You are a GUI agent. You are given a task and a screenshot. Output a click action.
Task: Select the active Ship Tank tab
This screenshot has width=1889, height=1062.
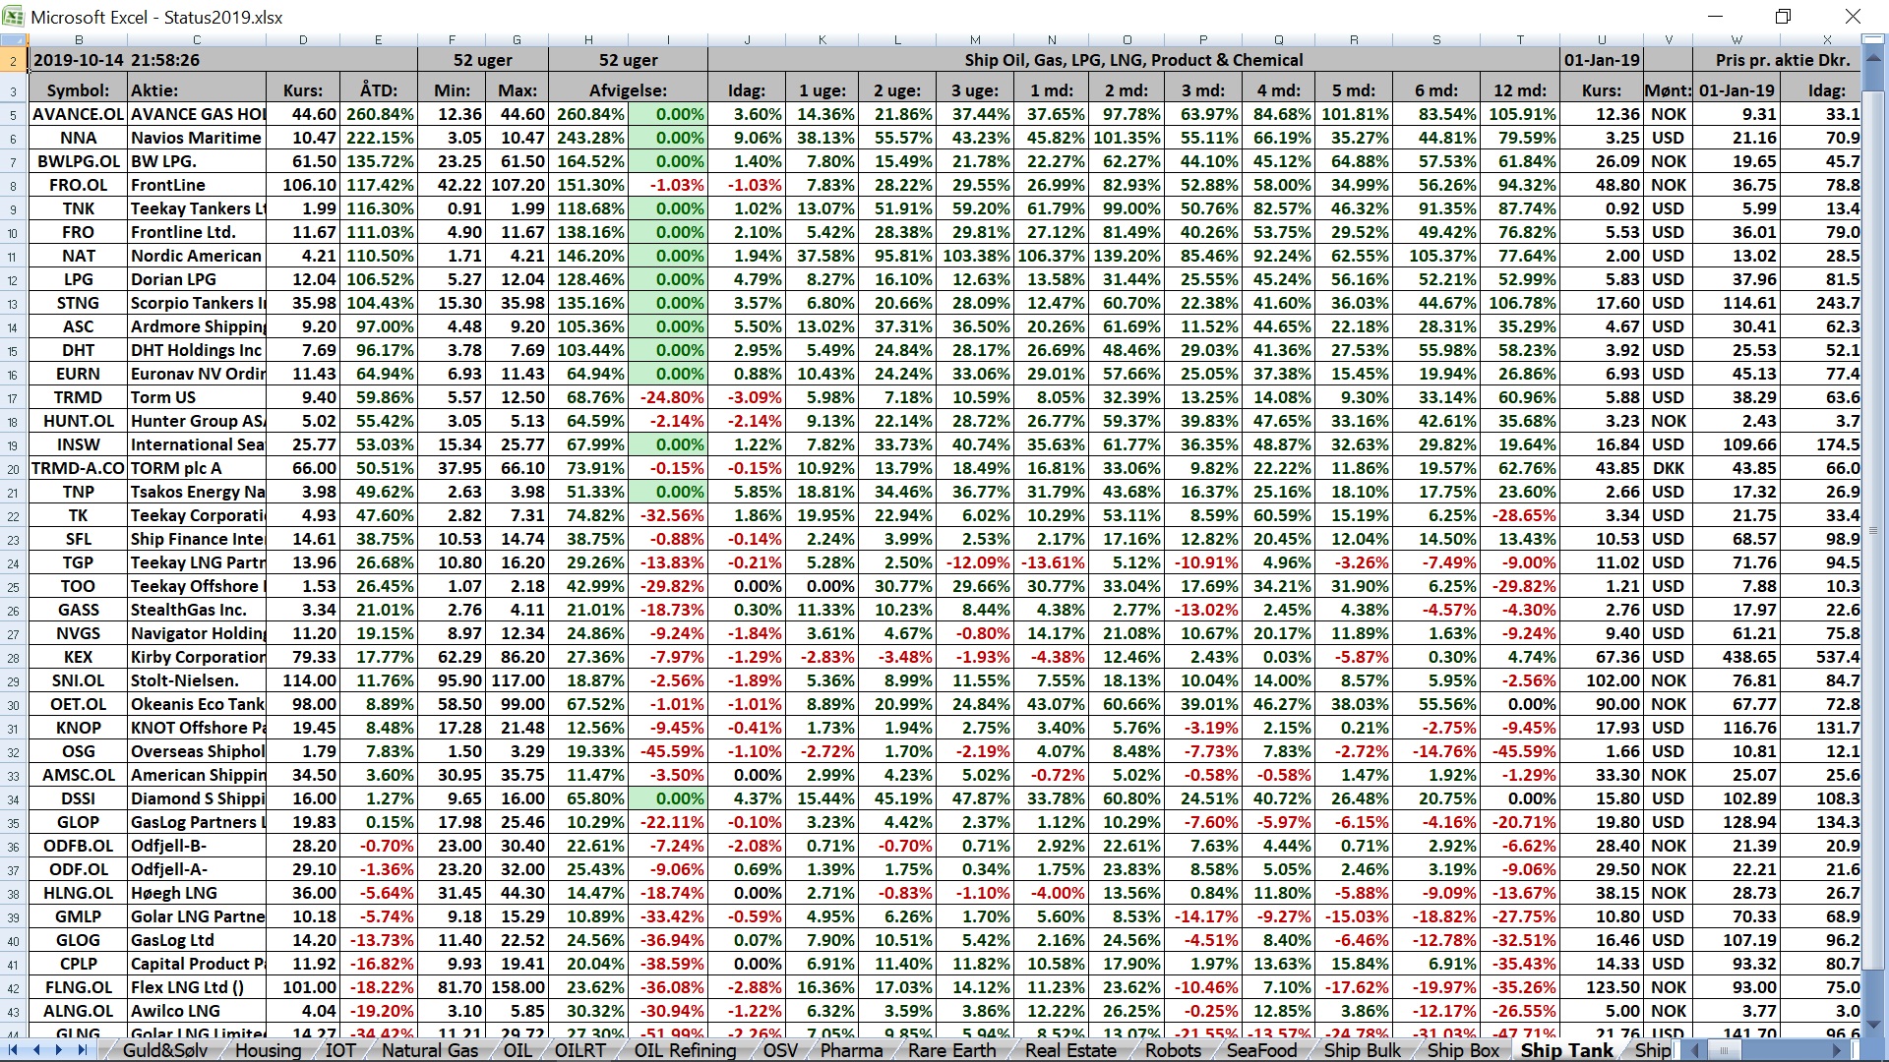coord(1567,1050)
